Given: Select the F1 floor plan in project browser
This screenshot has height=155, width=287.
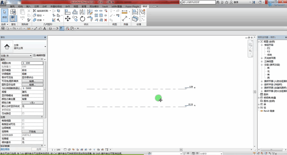Looking at the screenshot, I should click(x=268, y=48).
